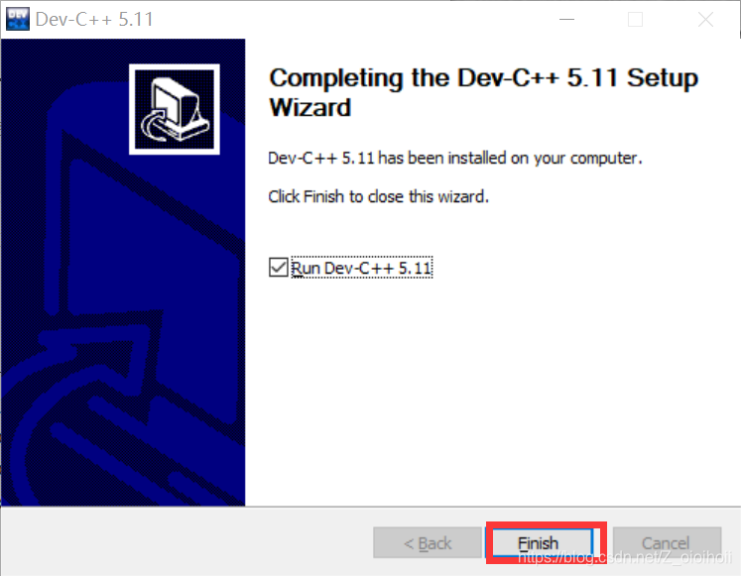Click the disabled maximize window button

click(x=635, y=20)
